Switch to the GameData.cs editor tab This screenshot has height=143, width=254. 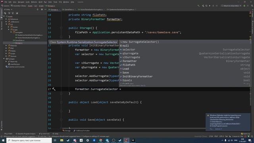69,10
